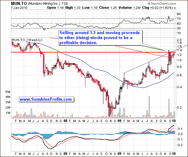
Task: Click the RSI axis label '50'
Action: click(x=179, y=24)
